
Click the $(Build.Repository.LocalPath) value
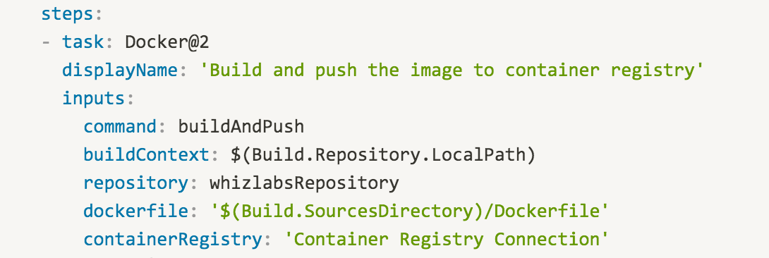(382, 155)
